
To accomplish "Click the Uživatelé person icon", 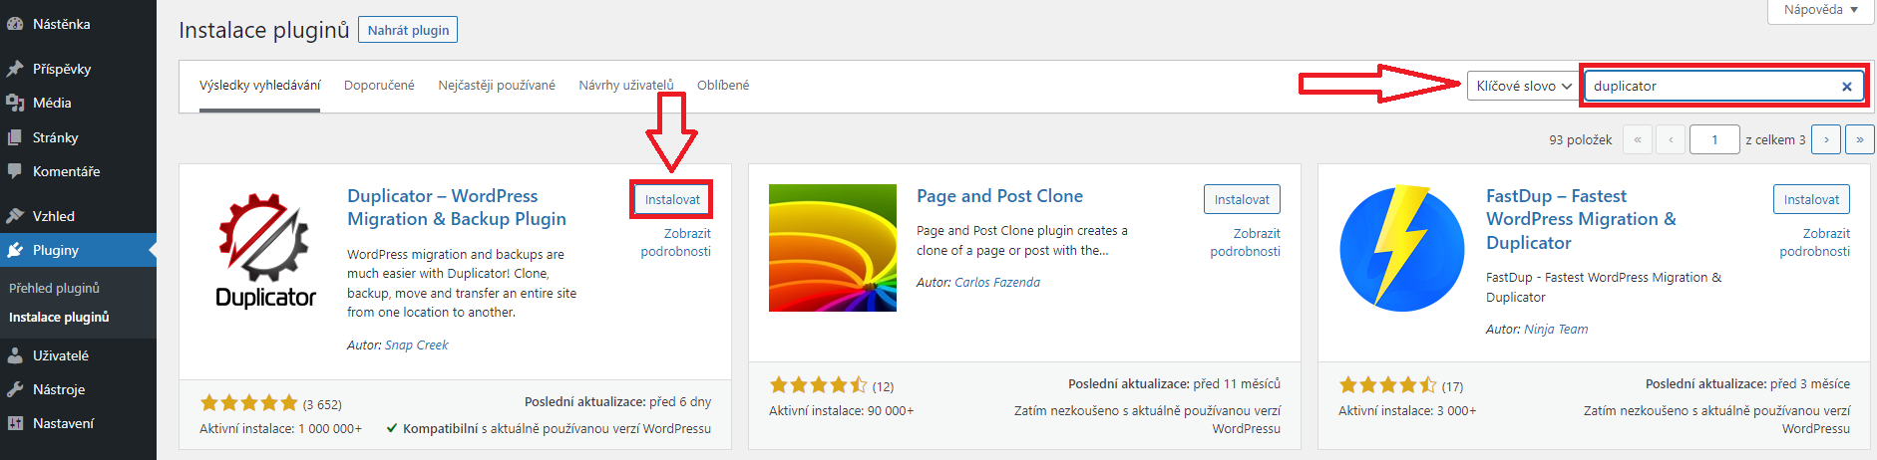I will click(x=15, y=355).
